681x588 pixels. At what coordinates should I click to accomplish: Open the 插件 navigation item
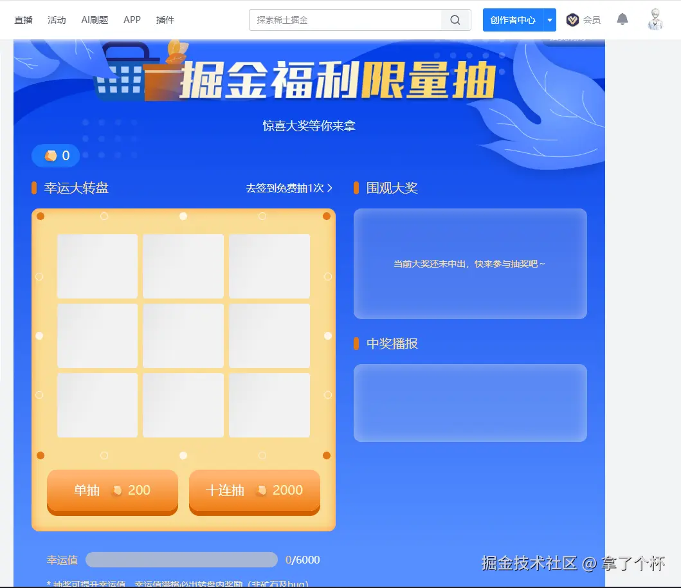pyautogui.click(x=165, y=20)
